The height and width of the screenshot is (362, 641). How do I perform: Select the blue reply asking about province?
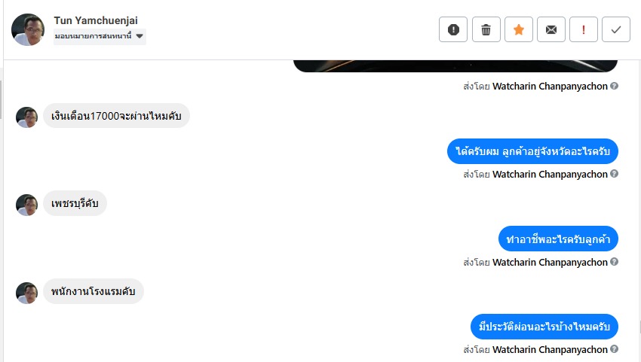coord(532,151)
